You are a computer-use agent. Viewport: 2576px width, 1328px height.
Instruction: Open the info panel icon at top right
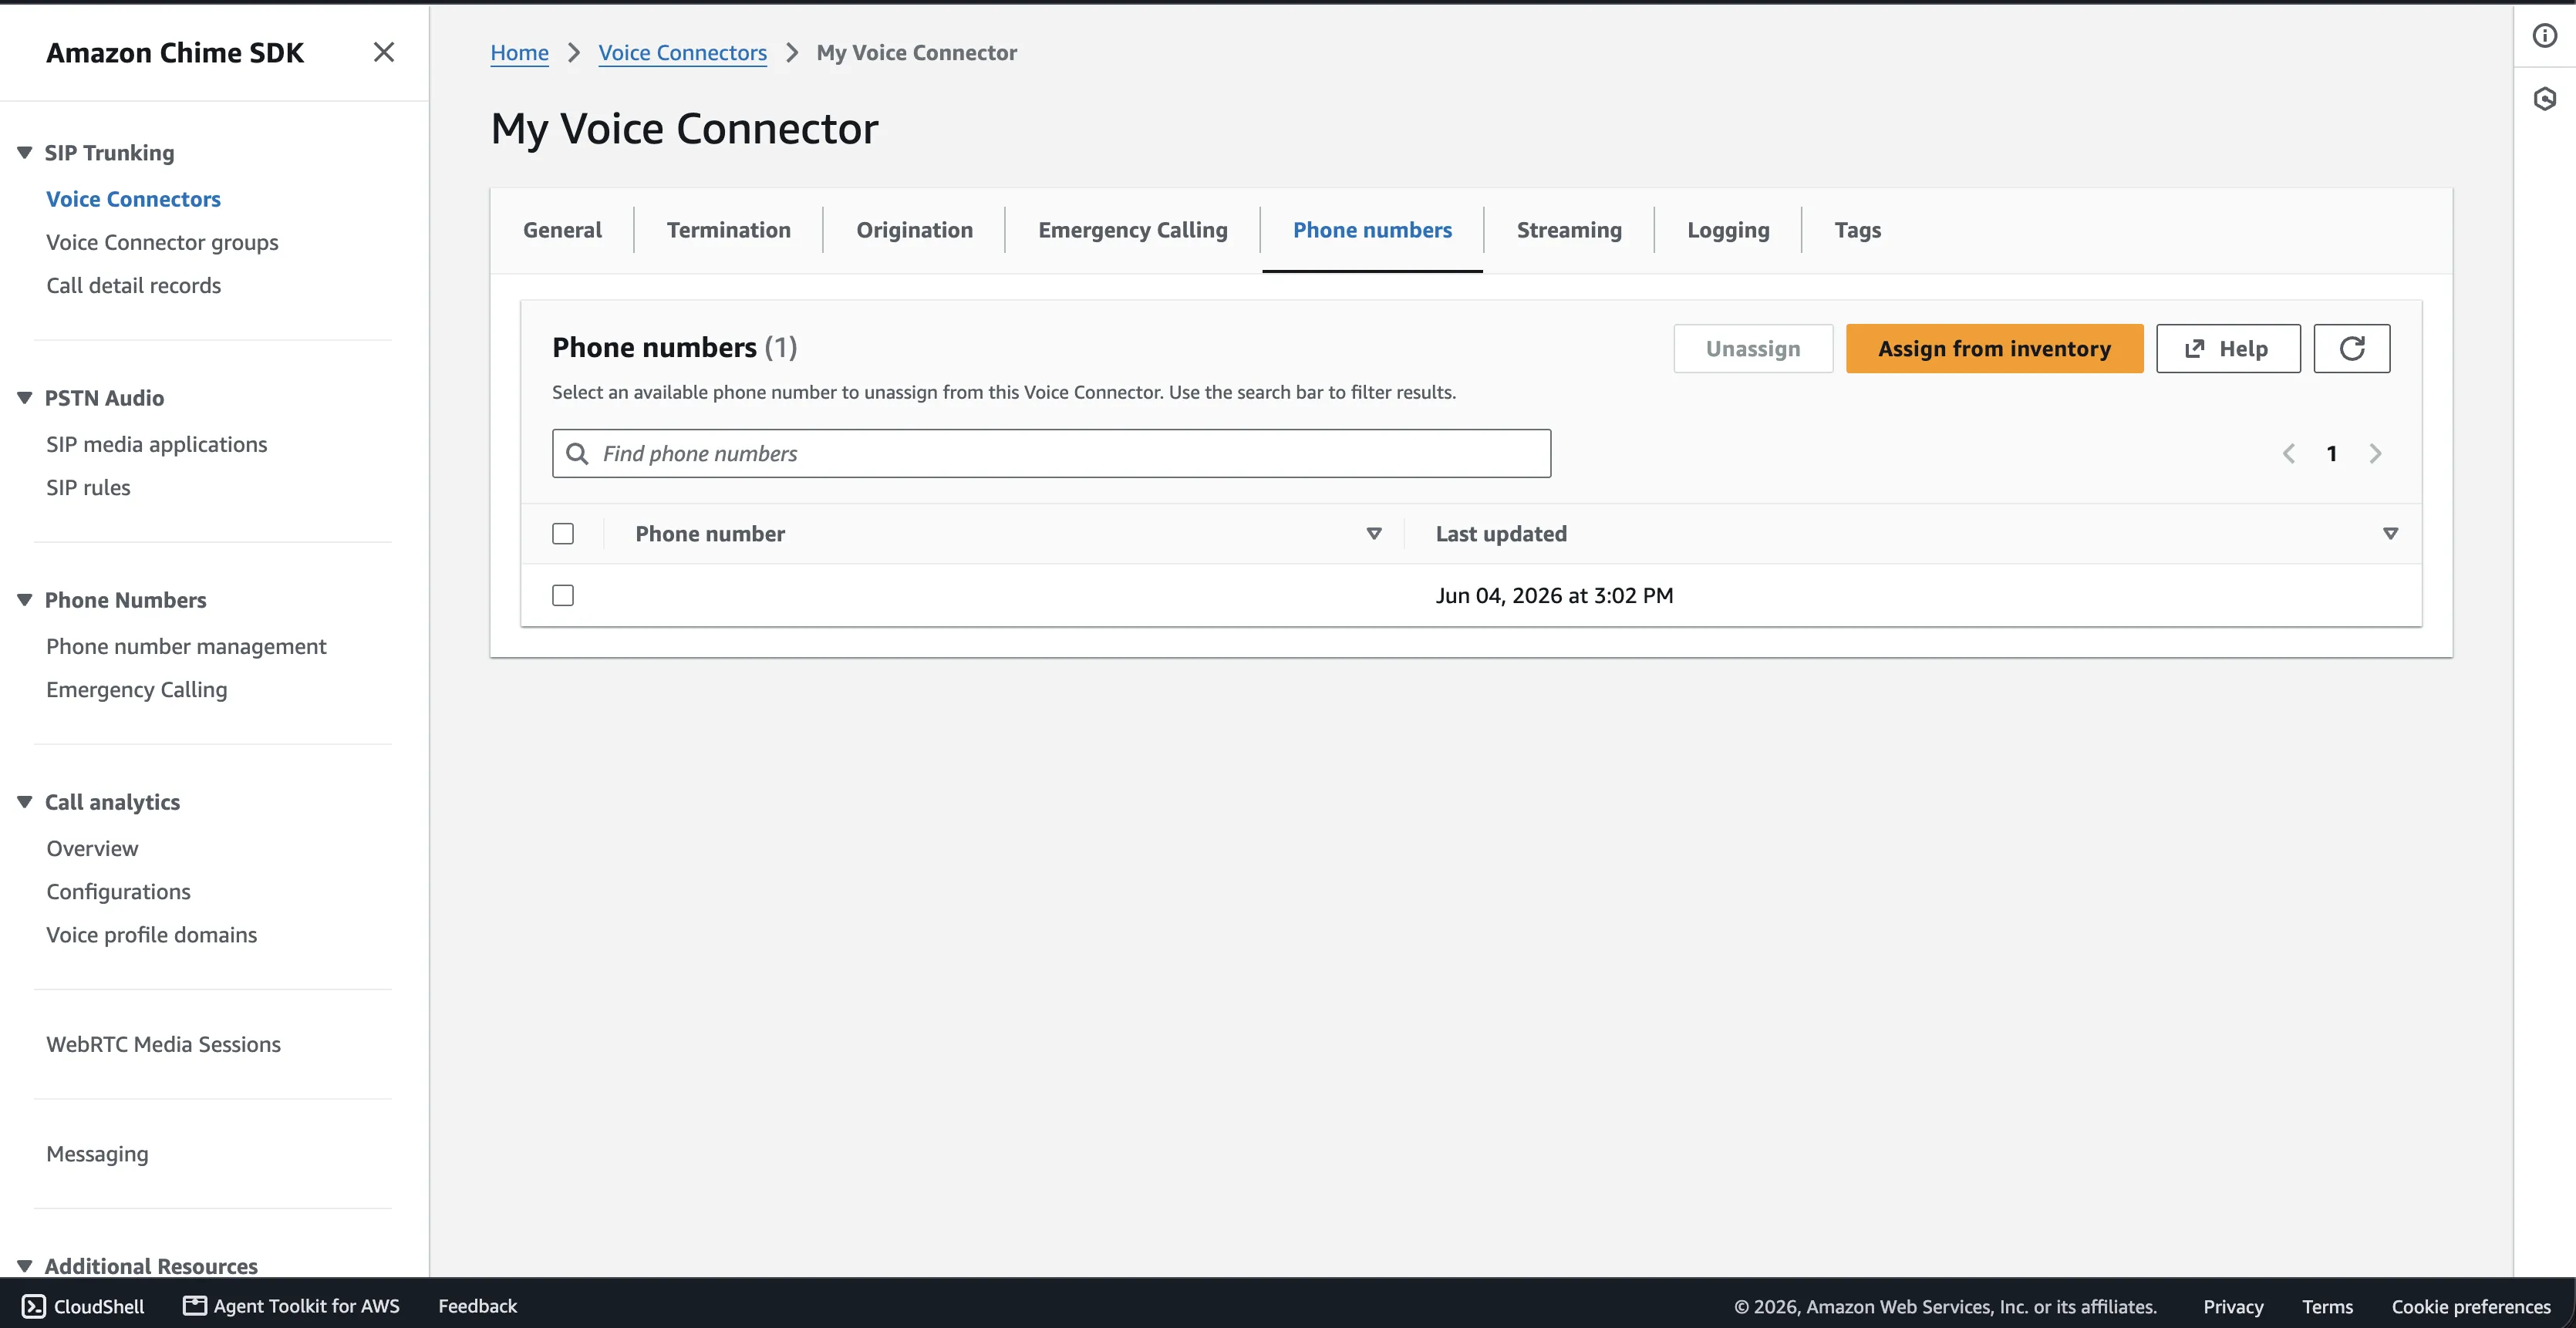point(2545,36)
